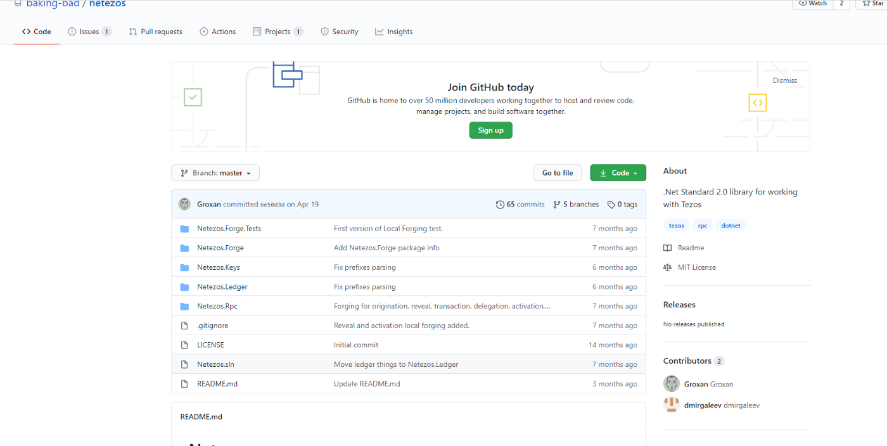The height and width of the screenshot is (446, 887).
Task: Open the Actions tab
Action: coord(217,32)
